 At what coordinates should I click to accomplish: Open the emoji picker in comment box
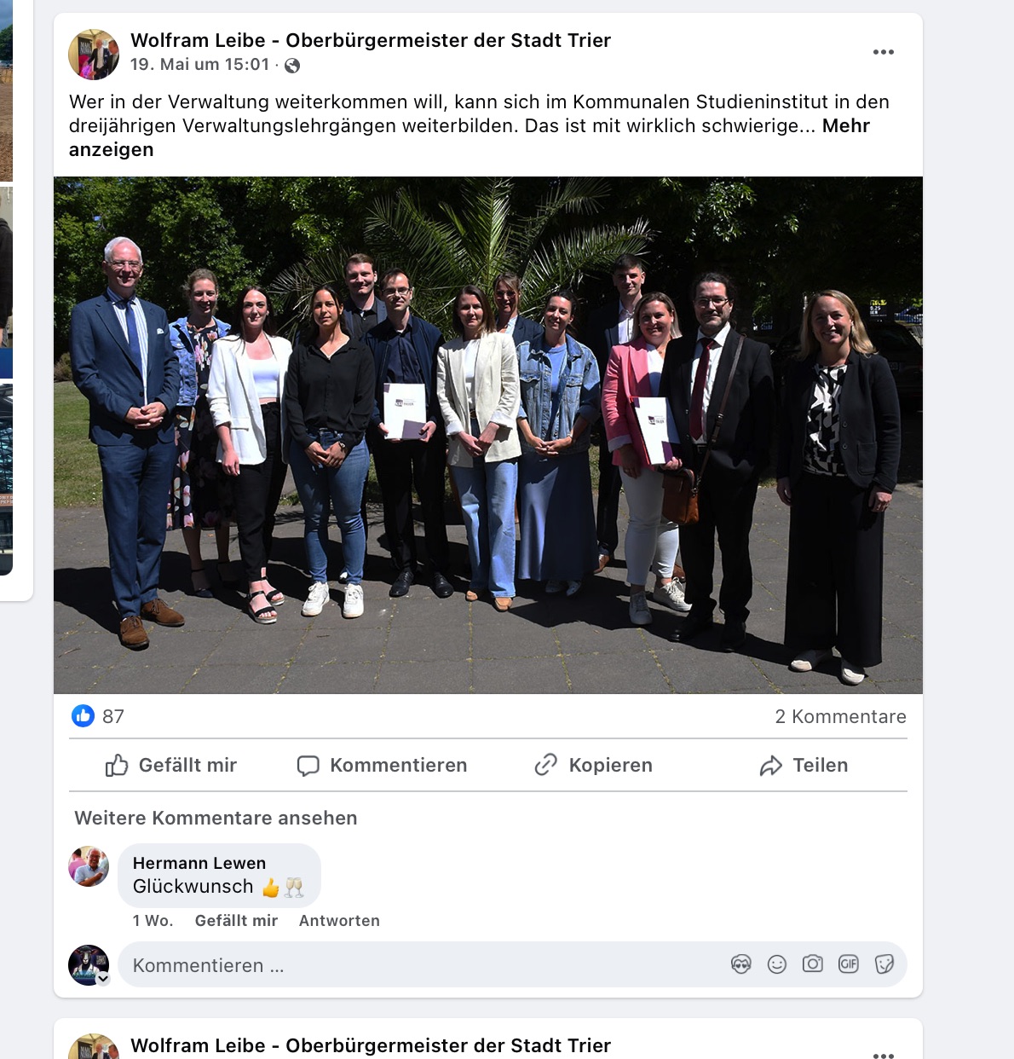pyautogui.click(x=777, y=964)
